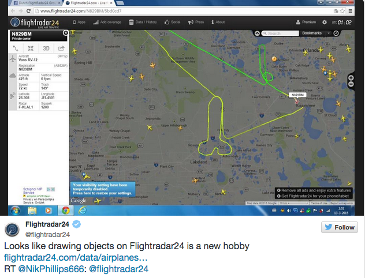Select the Add coverage menu item
This screenshot has height=278, width=365.
tap(107, 22)
